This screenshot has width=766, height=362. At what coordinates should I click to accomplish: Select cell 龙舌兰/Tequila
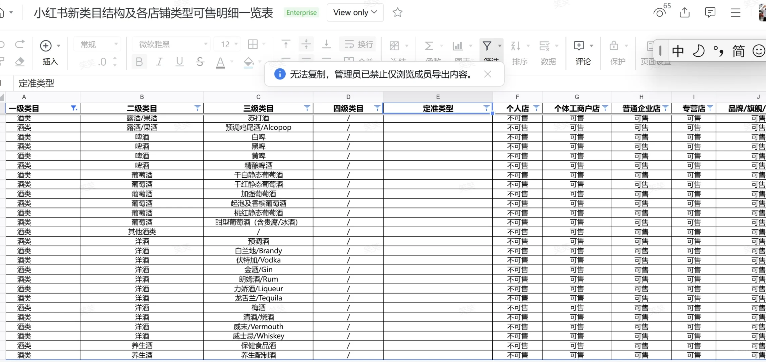pyautogui.click(x=258, y=298)
